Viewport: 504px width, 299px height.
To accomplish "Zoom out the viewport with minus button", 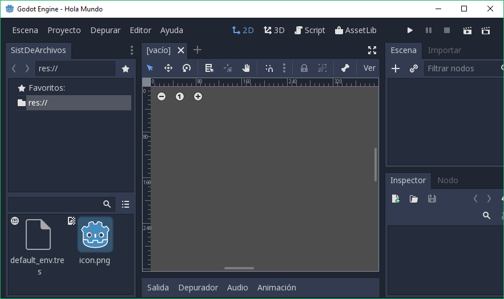I will (x=162, y=96).
